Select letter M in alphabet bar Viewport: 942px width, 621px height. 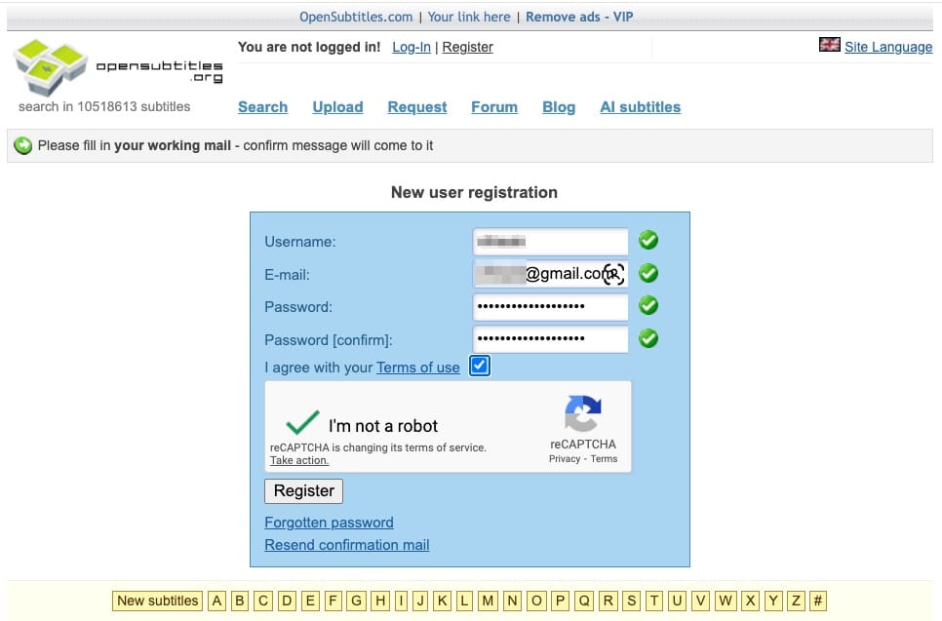[x=488, y=601]
